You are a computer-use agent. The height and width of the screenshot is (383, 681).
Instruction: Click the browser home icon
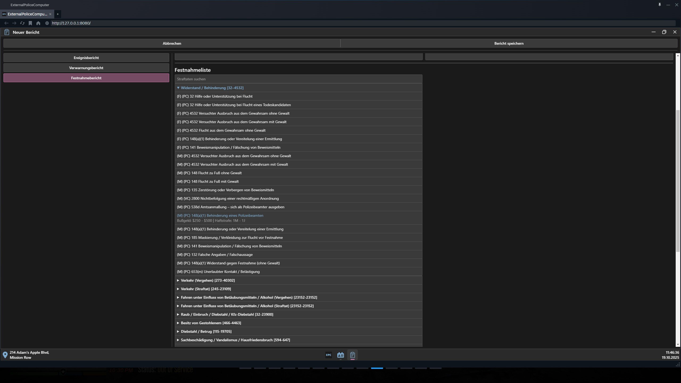38,23
